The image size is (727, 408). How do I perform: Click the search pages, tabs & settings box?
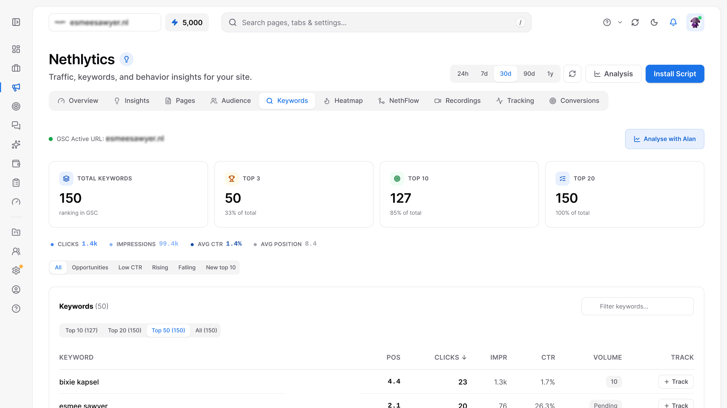(x=376, y=22)
